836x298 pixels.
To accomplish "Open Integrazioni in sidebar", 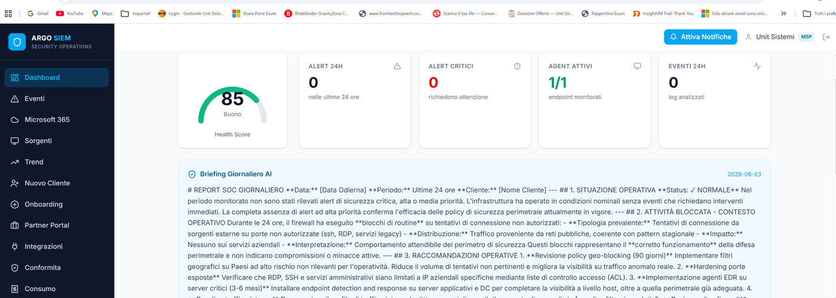I will pyautogui.click(x=57, y=247).
